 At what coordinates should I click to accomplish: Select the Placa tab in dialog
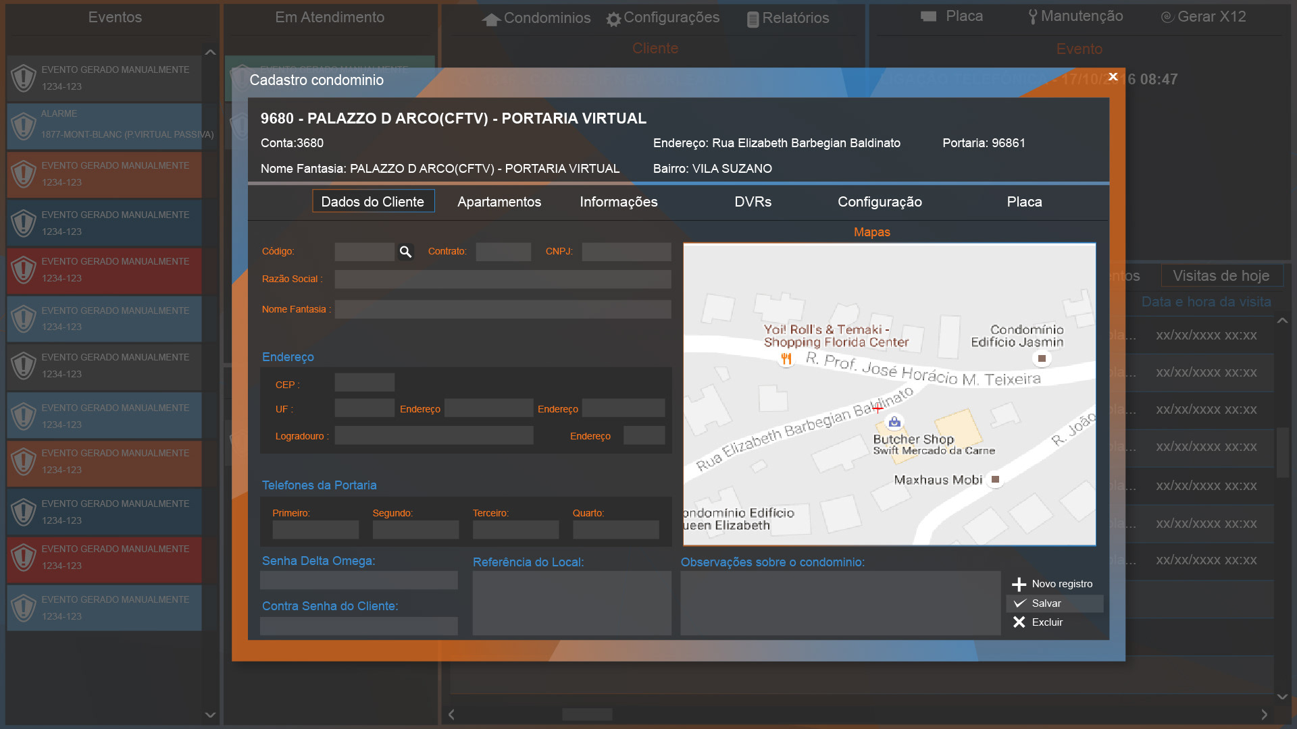pos(1024,202)
